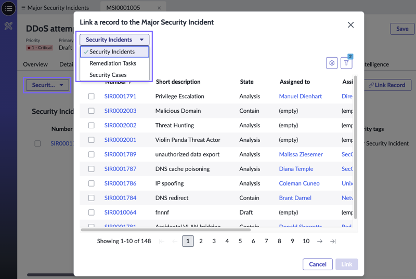Select Security Incidents option in list

(114, 51)
